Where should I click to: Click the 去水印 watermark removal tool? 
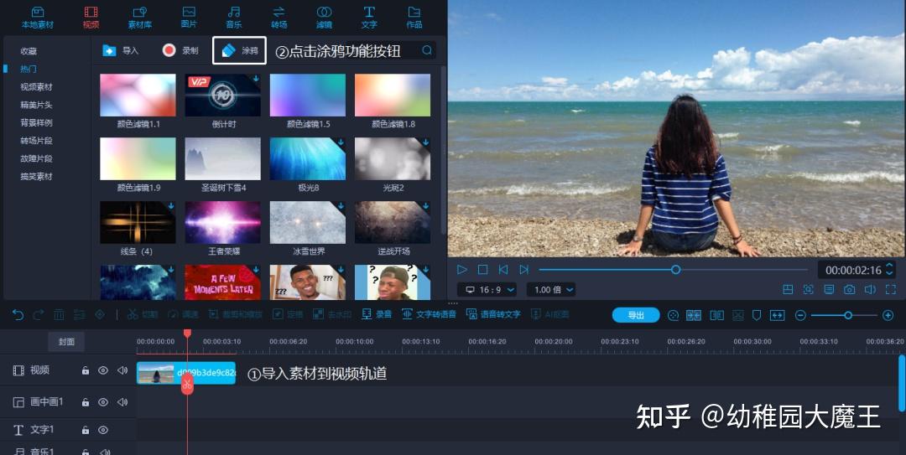click(332, 315)
